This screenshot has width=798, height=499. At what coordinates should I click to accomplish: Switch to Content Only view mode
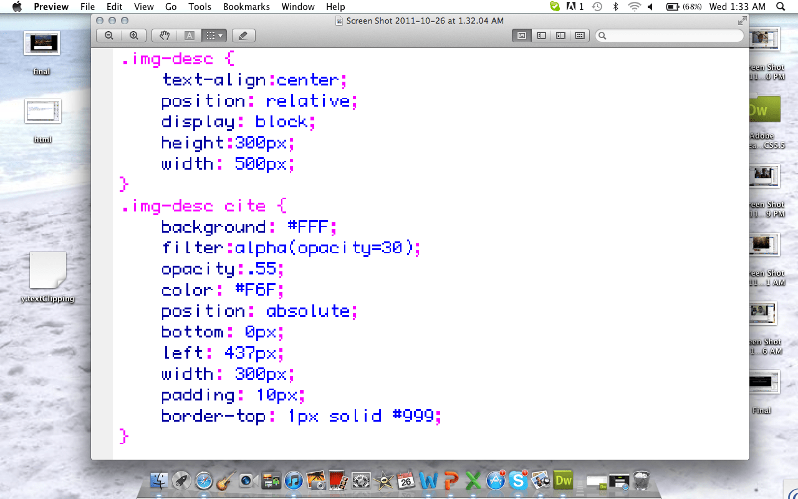pyautogui.click(x=522, y=36)
